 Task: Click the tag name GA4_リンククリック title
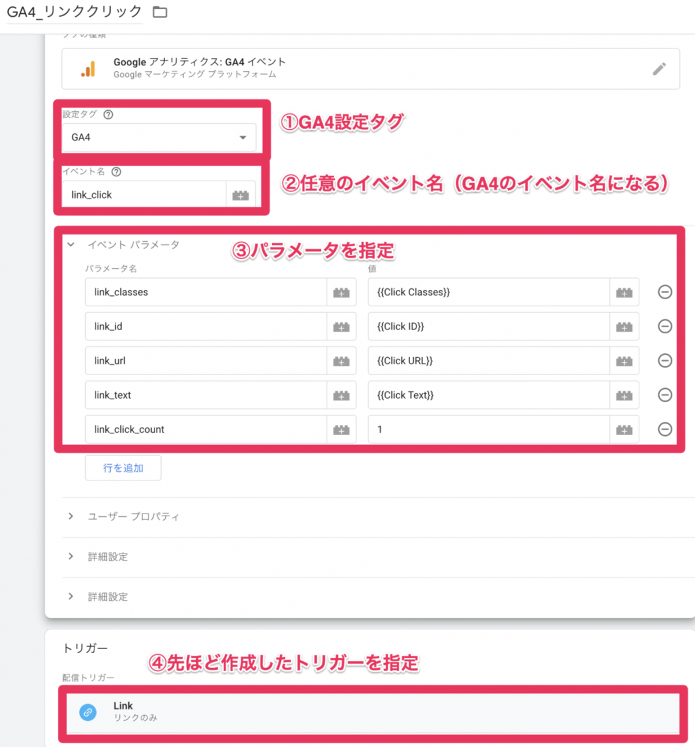74,12
